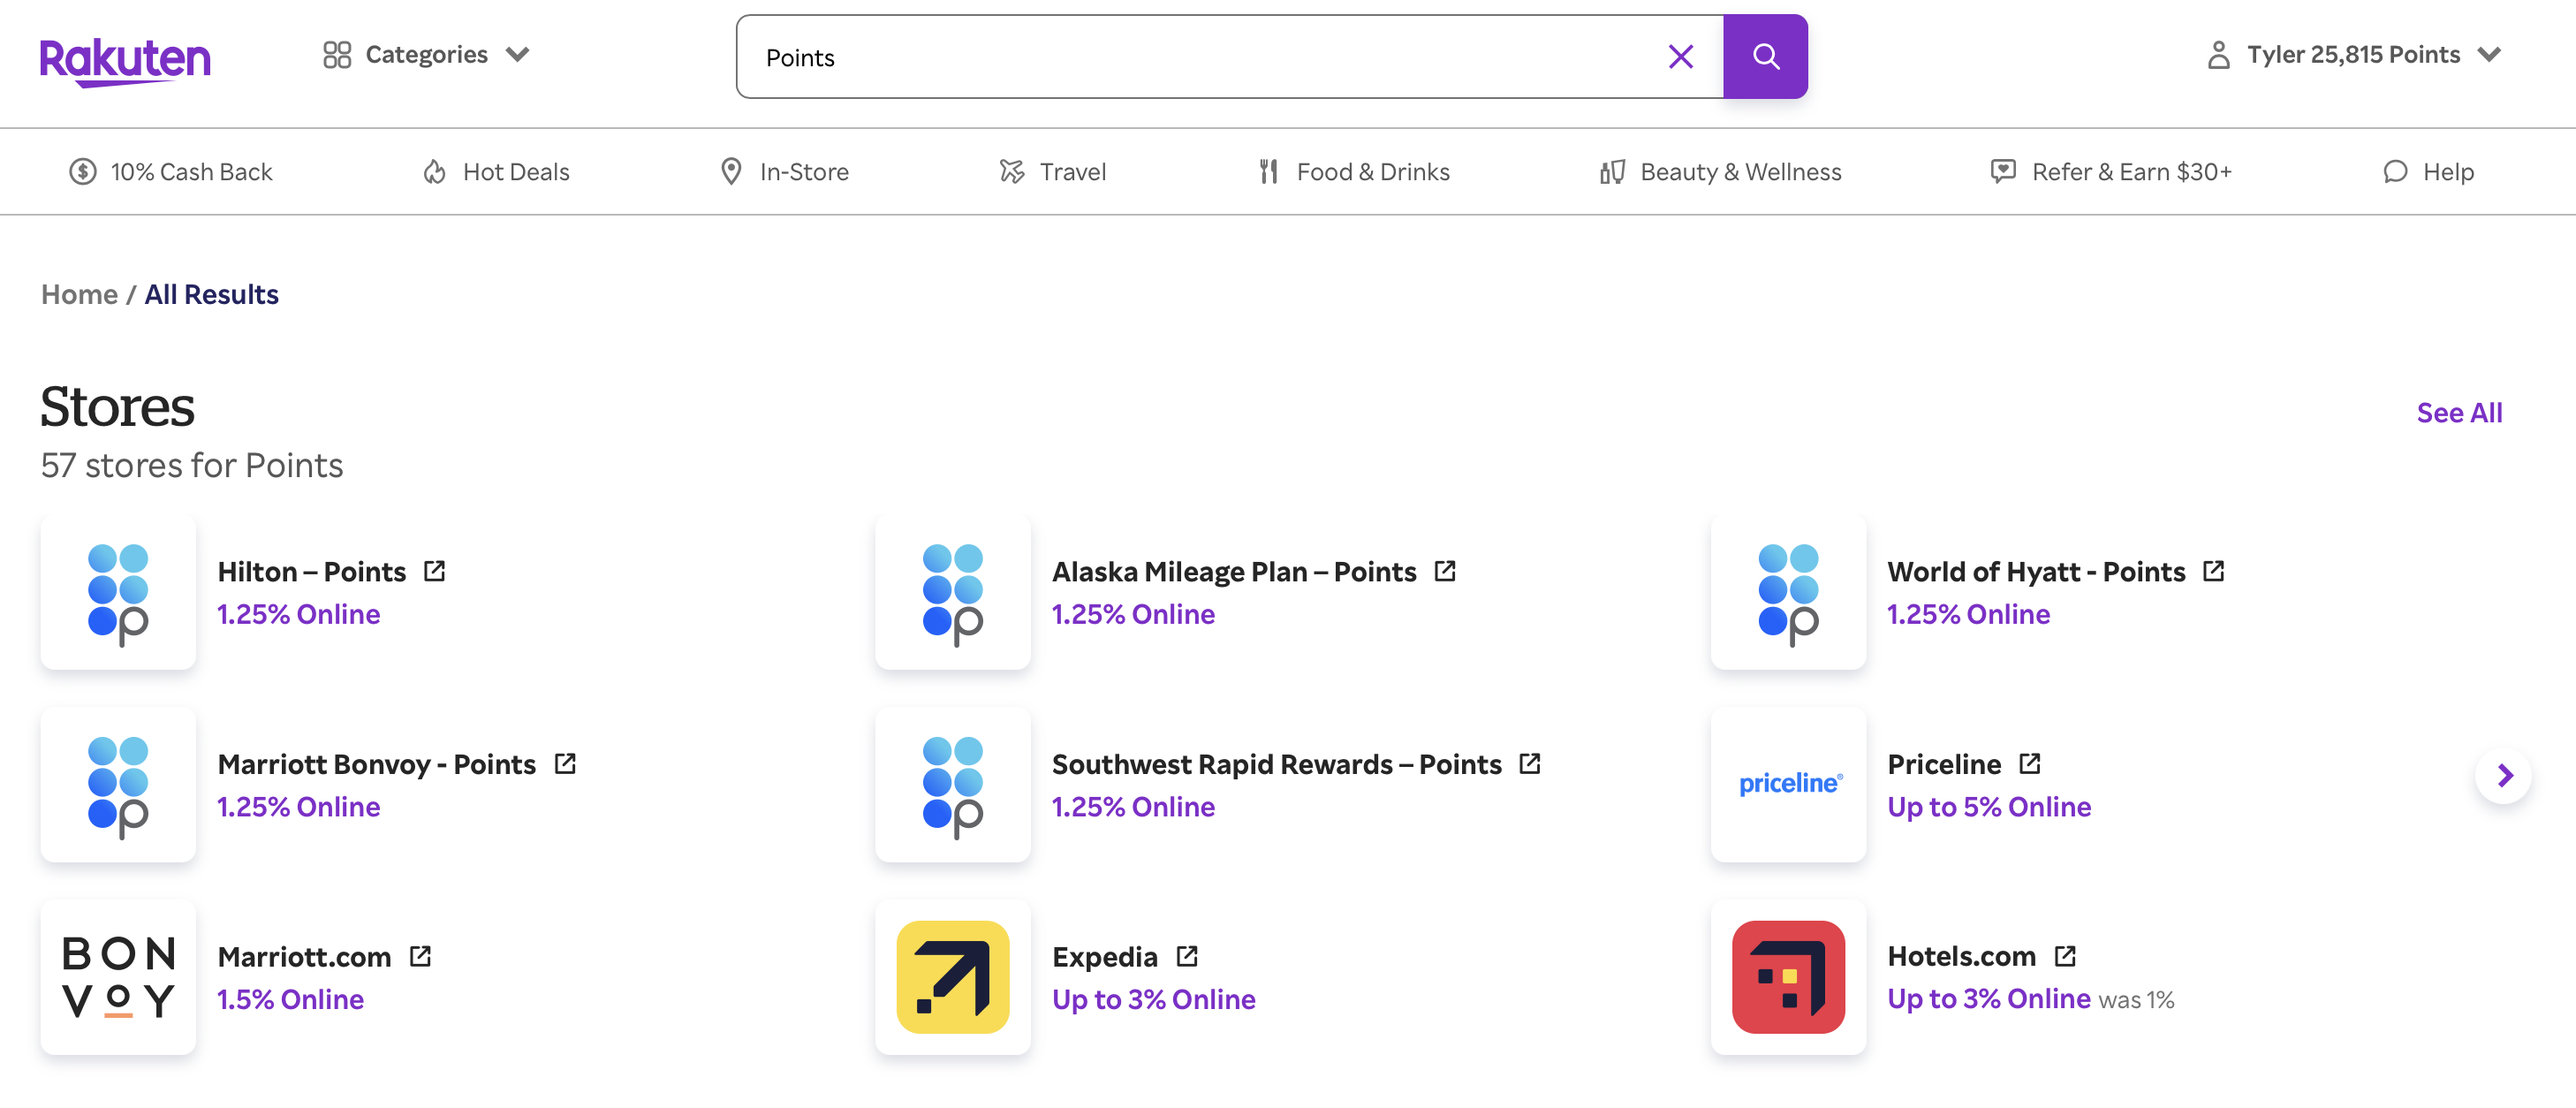Click Alaska Mileage Plan – Points store name
Screen dimensions: 2576x1108
pyautogui.click(x=1234, y=572)
